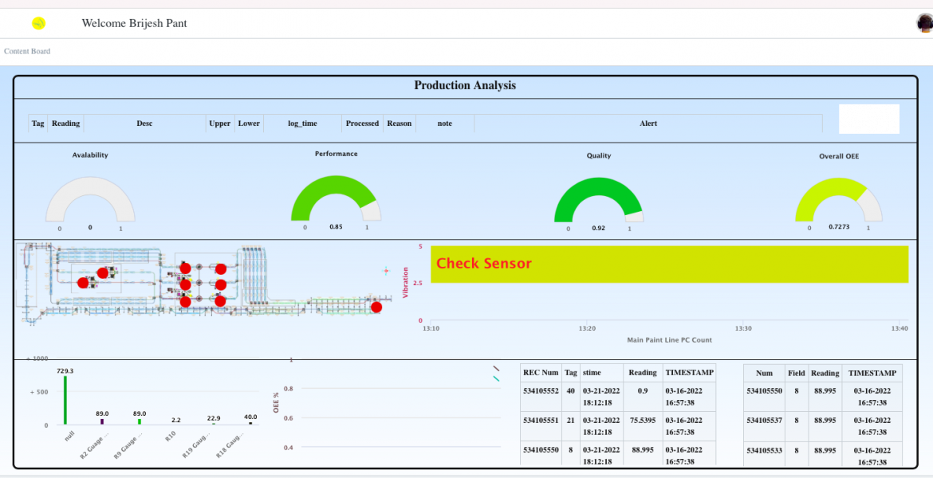Screen dimensions: 933x478
Task: Click the black box beside the Alert column
Action: [869, 119]
